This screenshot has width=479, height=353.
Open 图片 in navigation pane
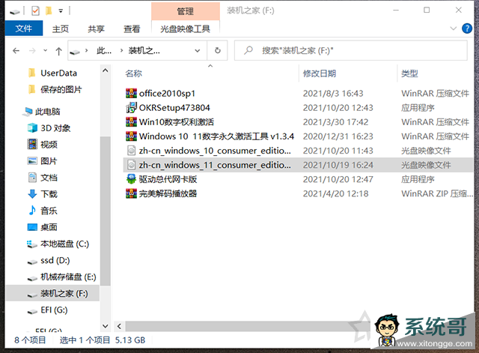coord(49,161)
